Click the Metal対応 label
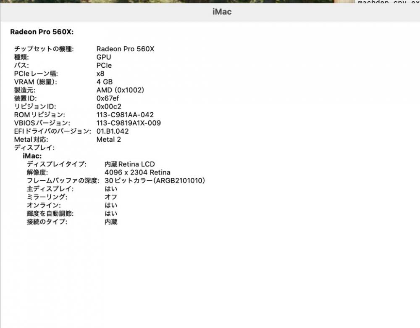Image resolution: width=420 pixels, height=328 pixels. [x=31, y=140]
